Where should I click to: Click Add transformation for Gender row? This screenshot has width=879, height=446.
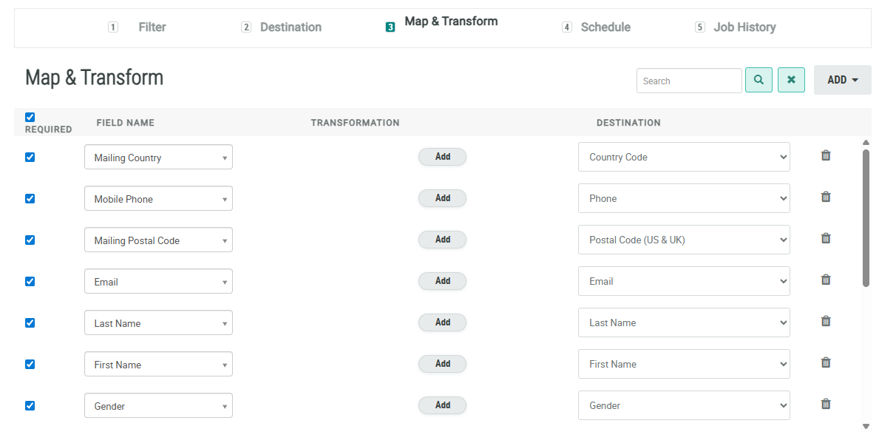point(442,405)
